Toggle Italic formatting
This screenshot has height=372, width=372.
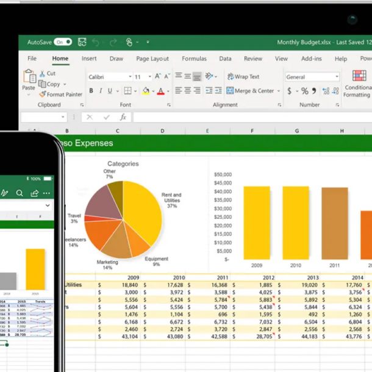pyautogui.click(x=101, y=91)
